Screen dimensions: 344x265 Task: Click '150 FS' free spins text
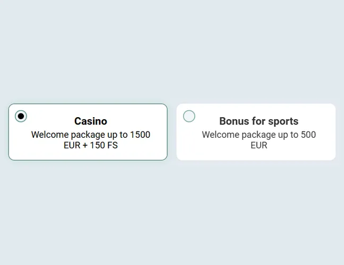coord(104,145)
